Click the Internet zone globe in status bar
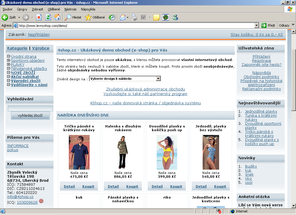Screen dimensions: 296x215 pos(233,211)
